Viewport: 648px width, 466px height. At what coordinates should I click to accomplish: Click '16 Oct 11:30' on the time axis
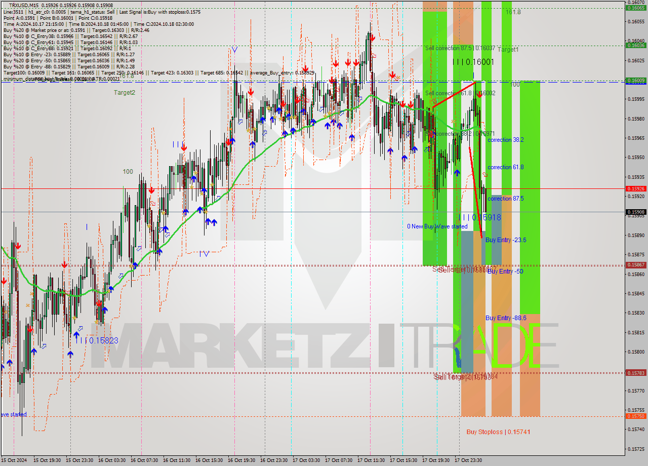(x=177, y=460)
